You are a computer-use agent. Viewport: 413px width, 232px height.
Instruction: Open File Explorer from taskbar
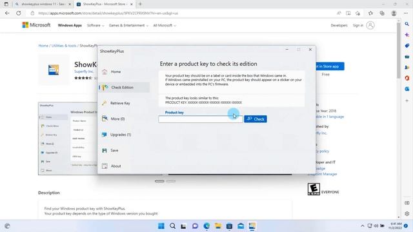(x=218, y=226)
